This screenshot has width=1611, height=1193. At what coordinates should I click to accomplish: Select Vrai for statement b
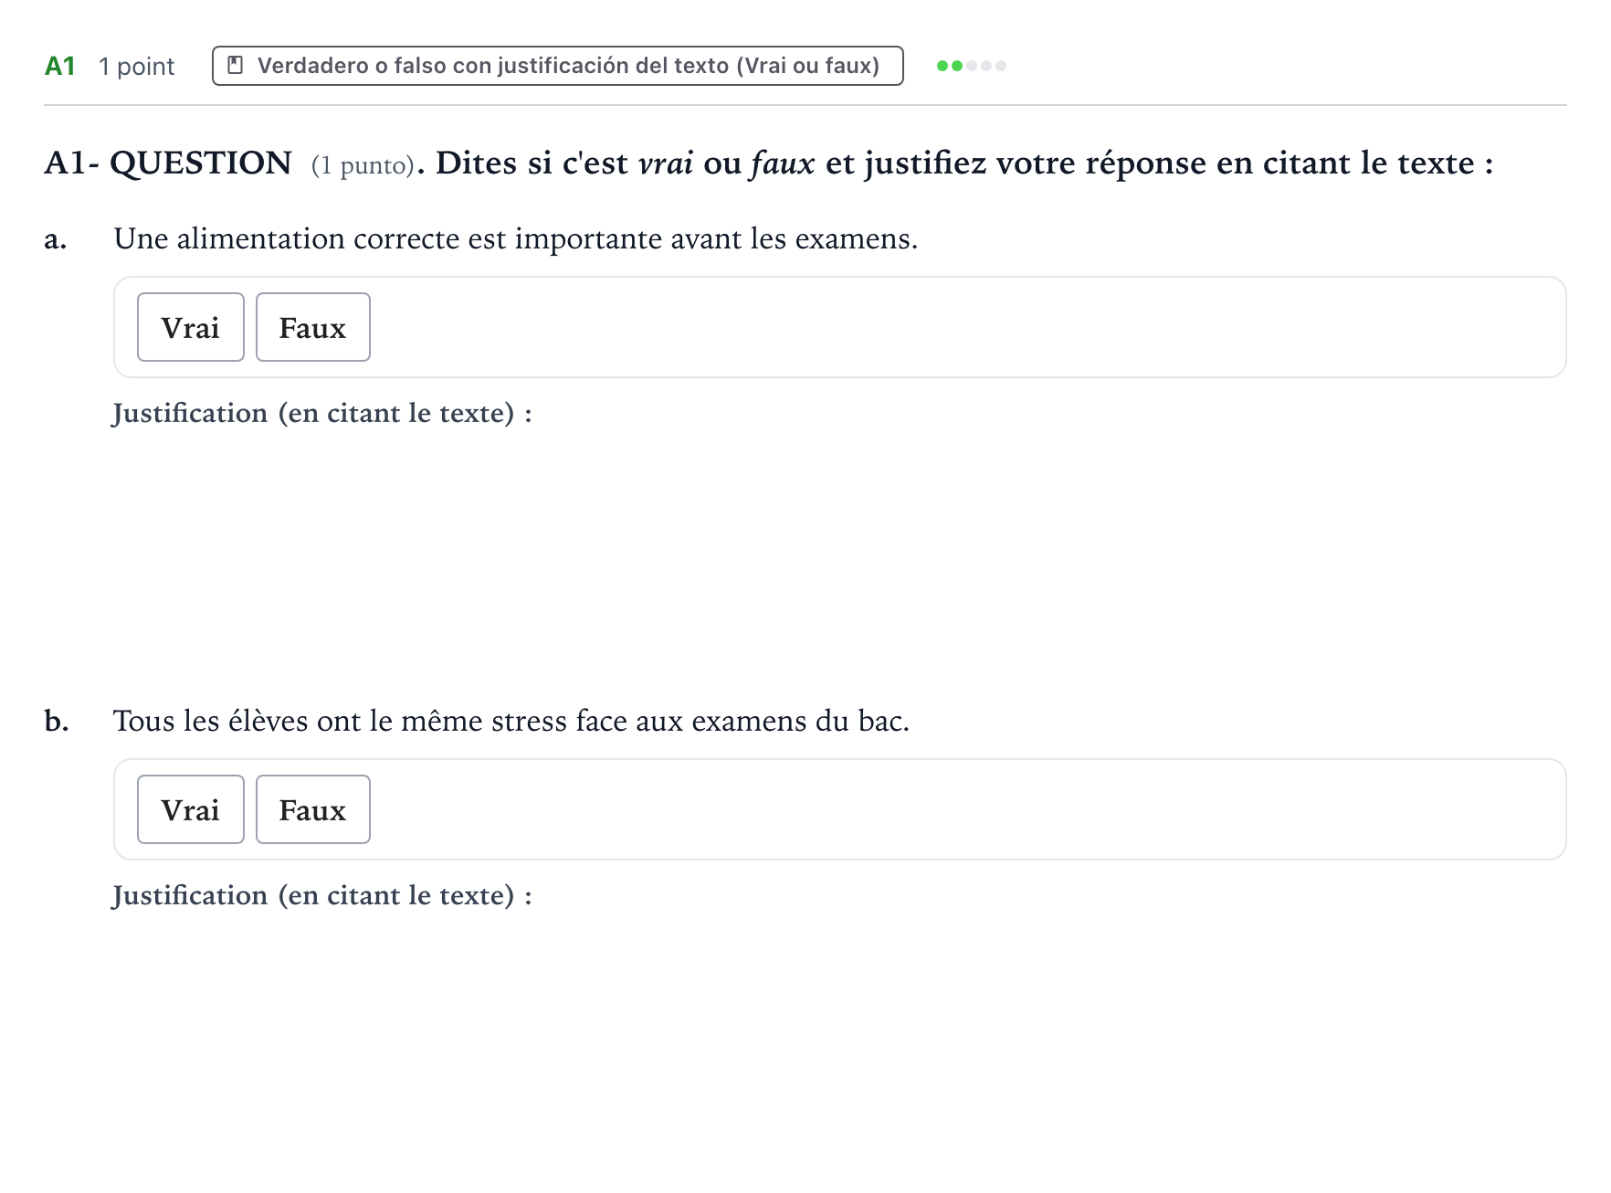[x=191, y=809]
